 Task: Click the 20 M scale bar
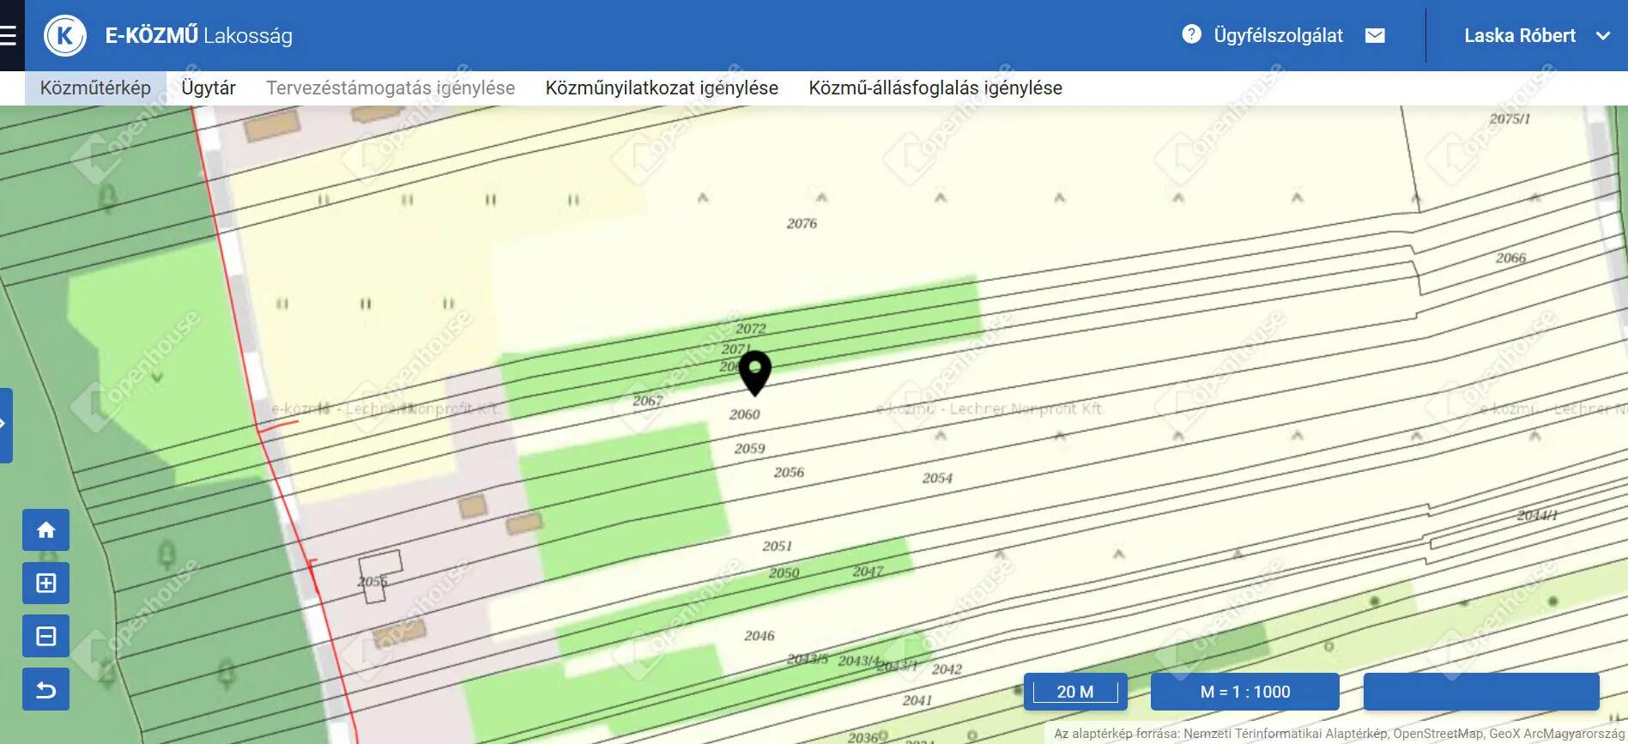click(x=1075, y=692)
